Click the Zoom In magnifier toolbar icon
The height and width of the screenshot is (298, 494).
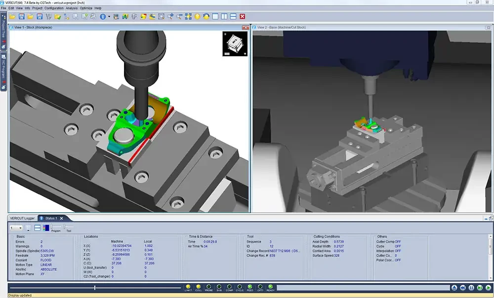click(170, 17)
